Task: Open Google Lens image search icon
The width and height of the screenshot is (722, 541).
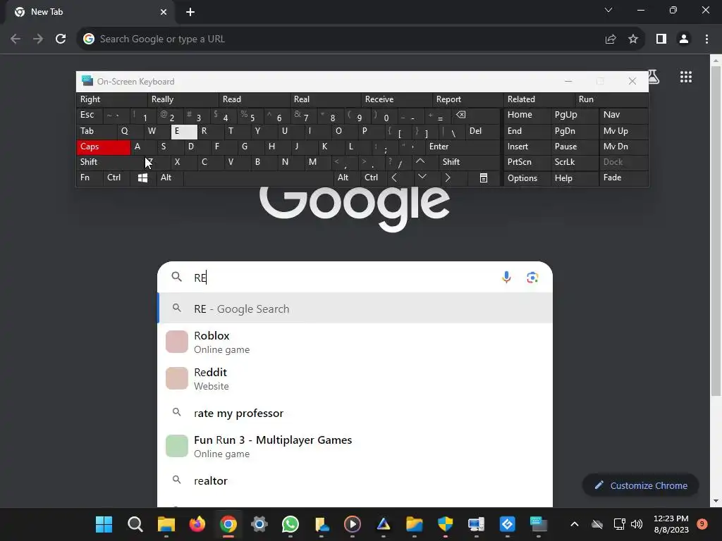Action: 532,278
